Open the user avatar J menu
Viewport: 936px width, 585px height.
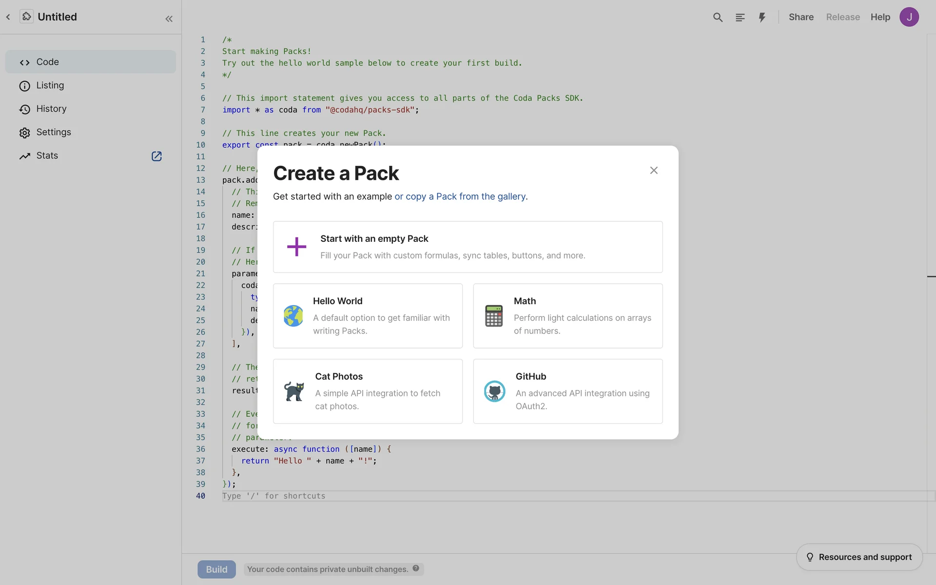(x=909, y=17)
